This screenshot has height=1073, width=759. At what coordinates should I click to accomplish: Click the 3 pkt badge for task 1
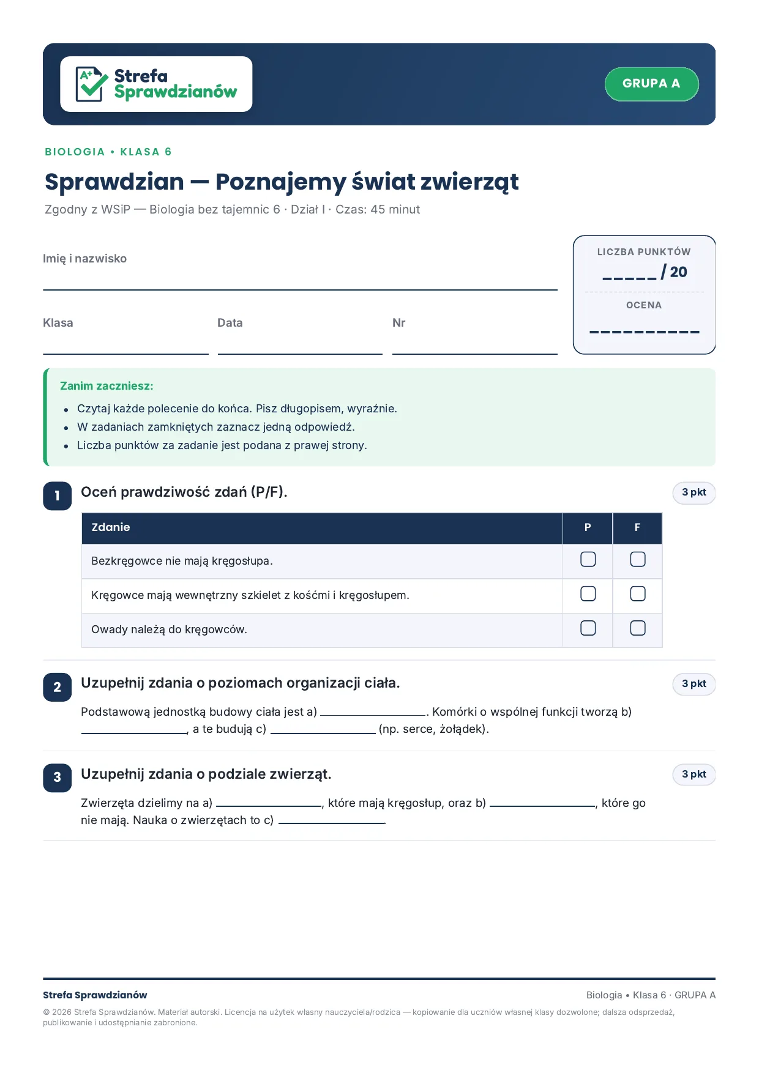(x=694, y=492)
